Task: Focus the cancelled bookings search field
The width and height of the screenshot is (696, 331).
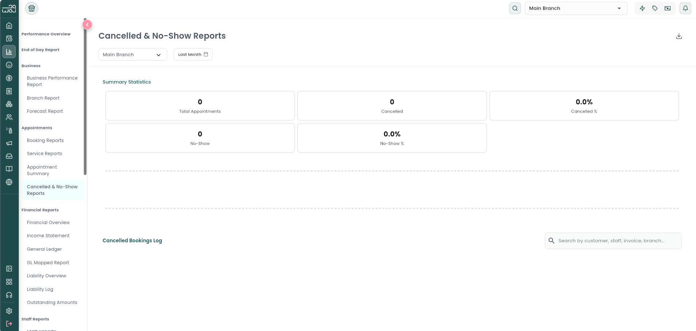Action: 613,241
